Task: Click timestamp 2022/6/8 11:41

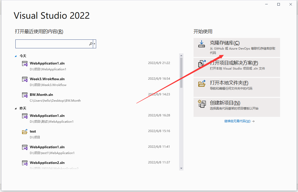Action: (x=159, y=146)
